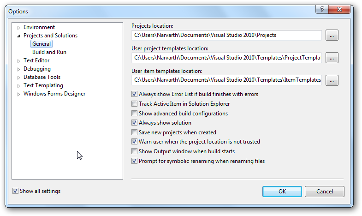Screen dimensions: 362x216
Task: Select Build and Run tree item
Action: click(x=49, y=52)
